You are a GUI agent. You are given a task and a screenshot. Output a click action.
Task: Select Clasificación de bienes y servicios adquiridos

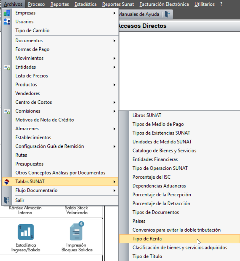click(179, 248)
